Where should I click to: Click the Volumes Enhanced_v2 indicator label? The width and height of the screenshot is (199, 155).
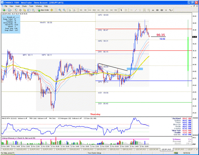click(18, 138)
